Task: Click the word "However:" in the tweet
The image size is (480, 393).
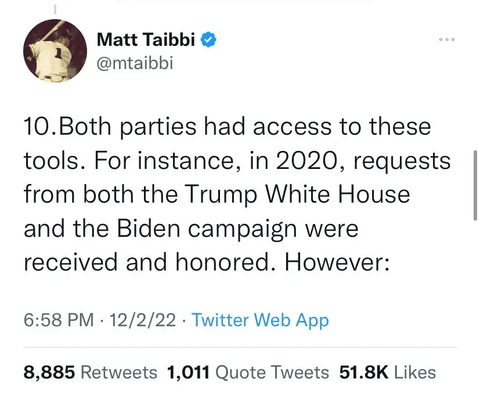Action: coord(335,262)
